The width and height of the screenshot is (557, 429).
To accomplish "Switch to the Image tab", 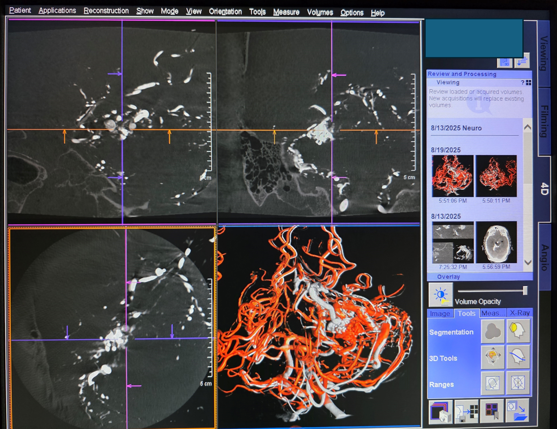I will pyautogui.click(x=440, y=314).
